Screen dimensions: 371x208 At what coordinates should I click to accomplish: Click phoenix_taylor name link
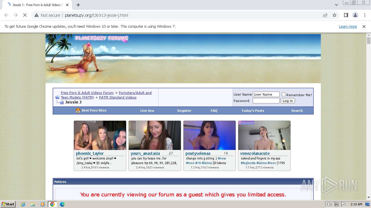point(90,153)
